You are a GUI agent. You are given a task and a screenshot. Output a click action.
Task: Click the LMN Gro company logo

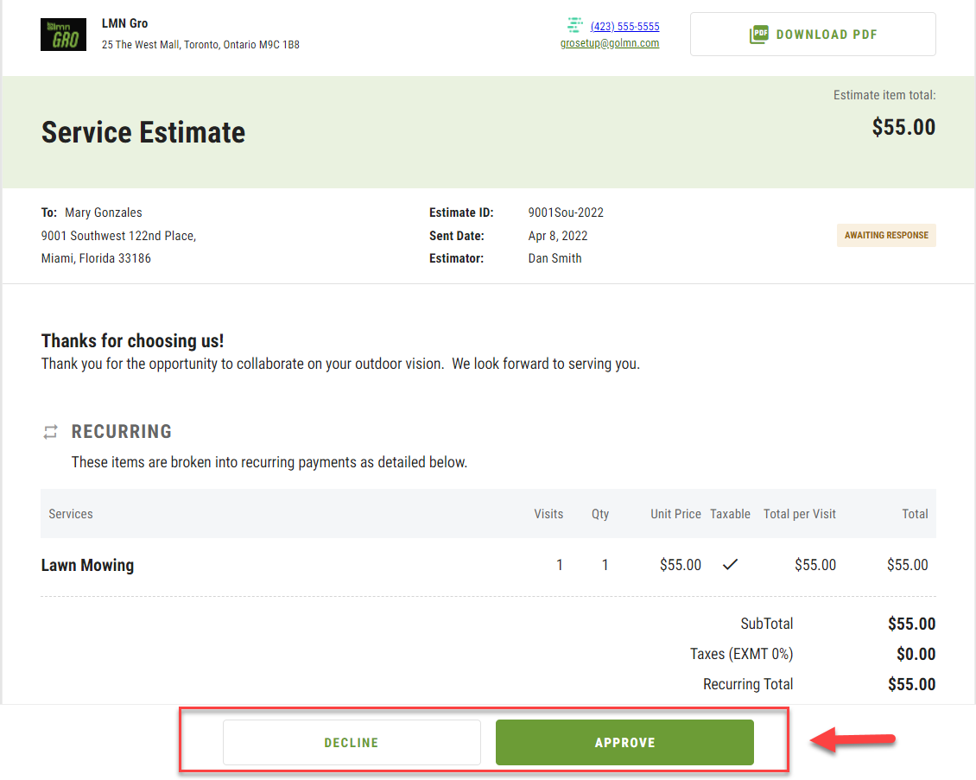coord(63,35)
